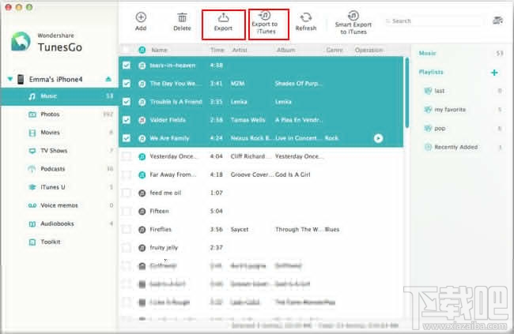514x334 pixels.
Task: Open the Music category in sidebar
Action: [59, 96]
